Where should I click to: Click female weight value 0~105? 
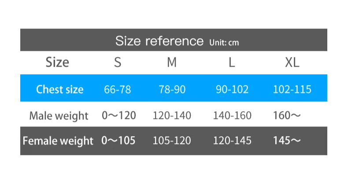click(118, 141)
